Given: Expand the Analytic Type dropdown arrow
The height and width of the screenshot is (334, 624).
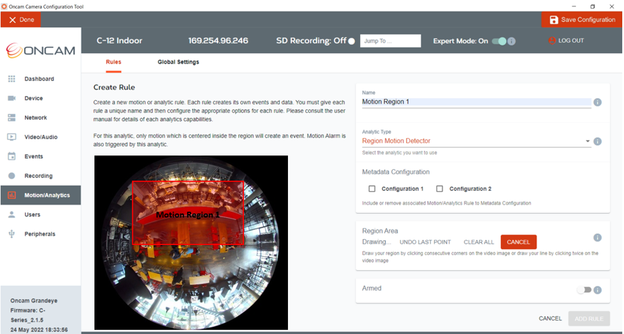Looking at the screenshot, I should 587,141.
